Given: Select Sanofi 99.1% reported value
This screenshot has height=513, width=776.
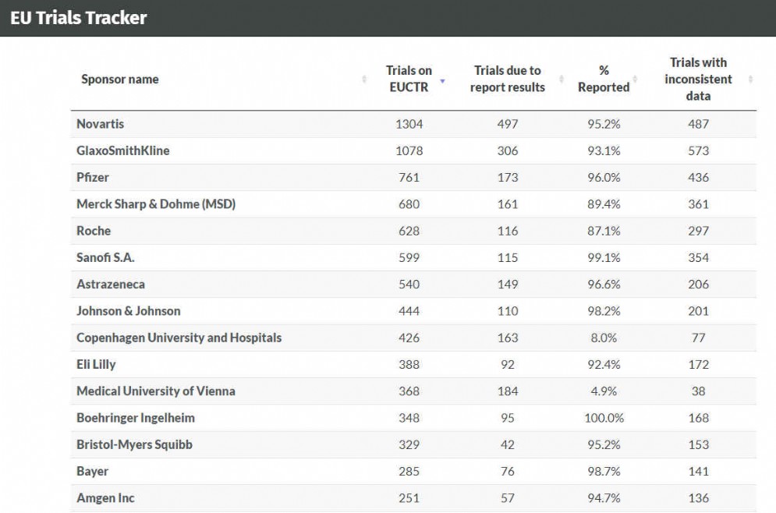Looking at the screenshot, I should 604,257.
